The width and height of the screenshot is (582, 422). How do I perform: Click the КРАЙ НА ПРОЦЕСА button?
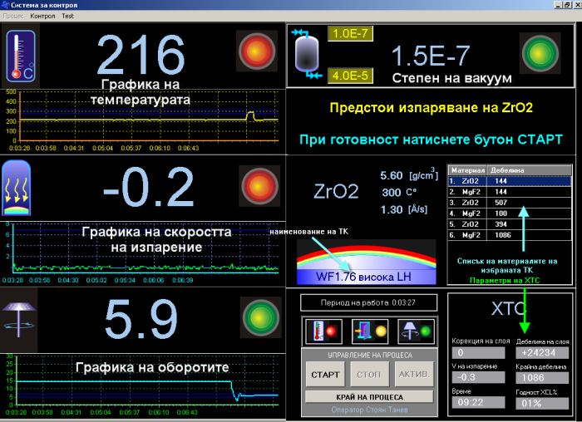[x=369, y=397]
